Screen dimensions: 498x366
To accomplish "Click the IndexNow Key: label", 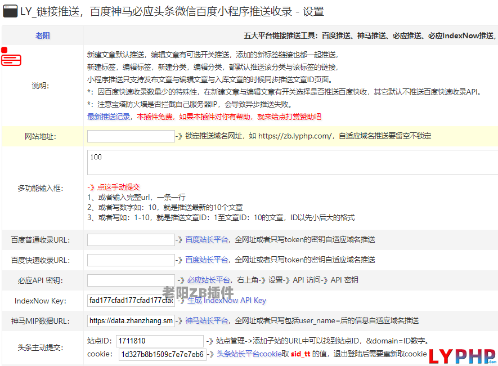I will pyautogui.click(x=41, y=301).
